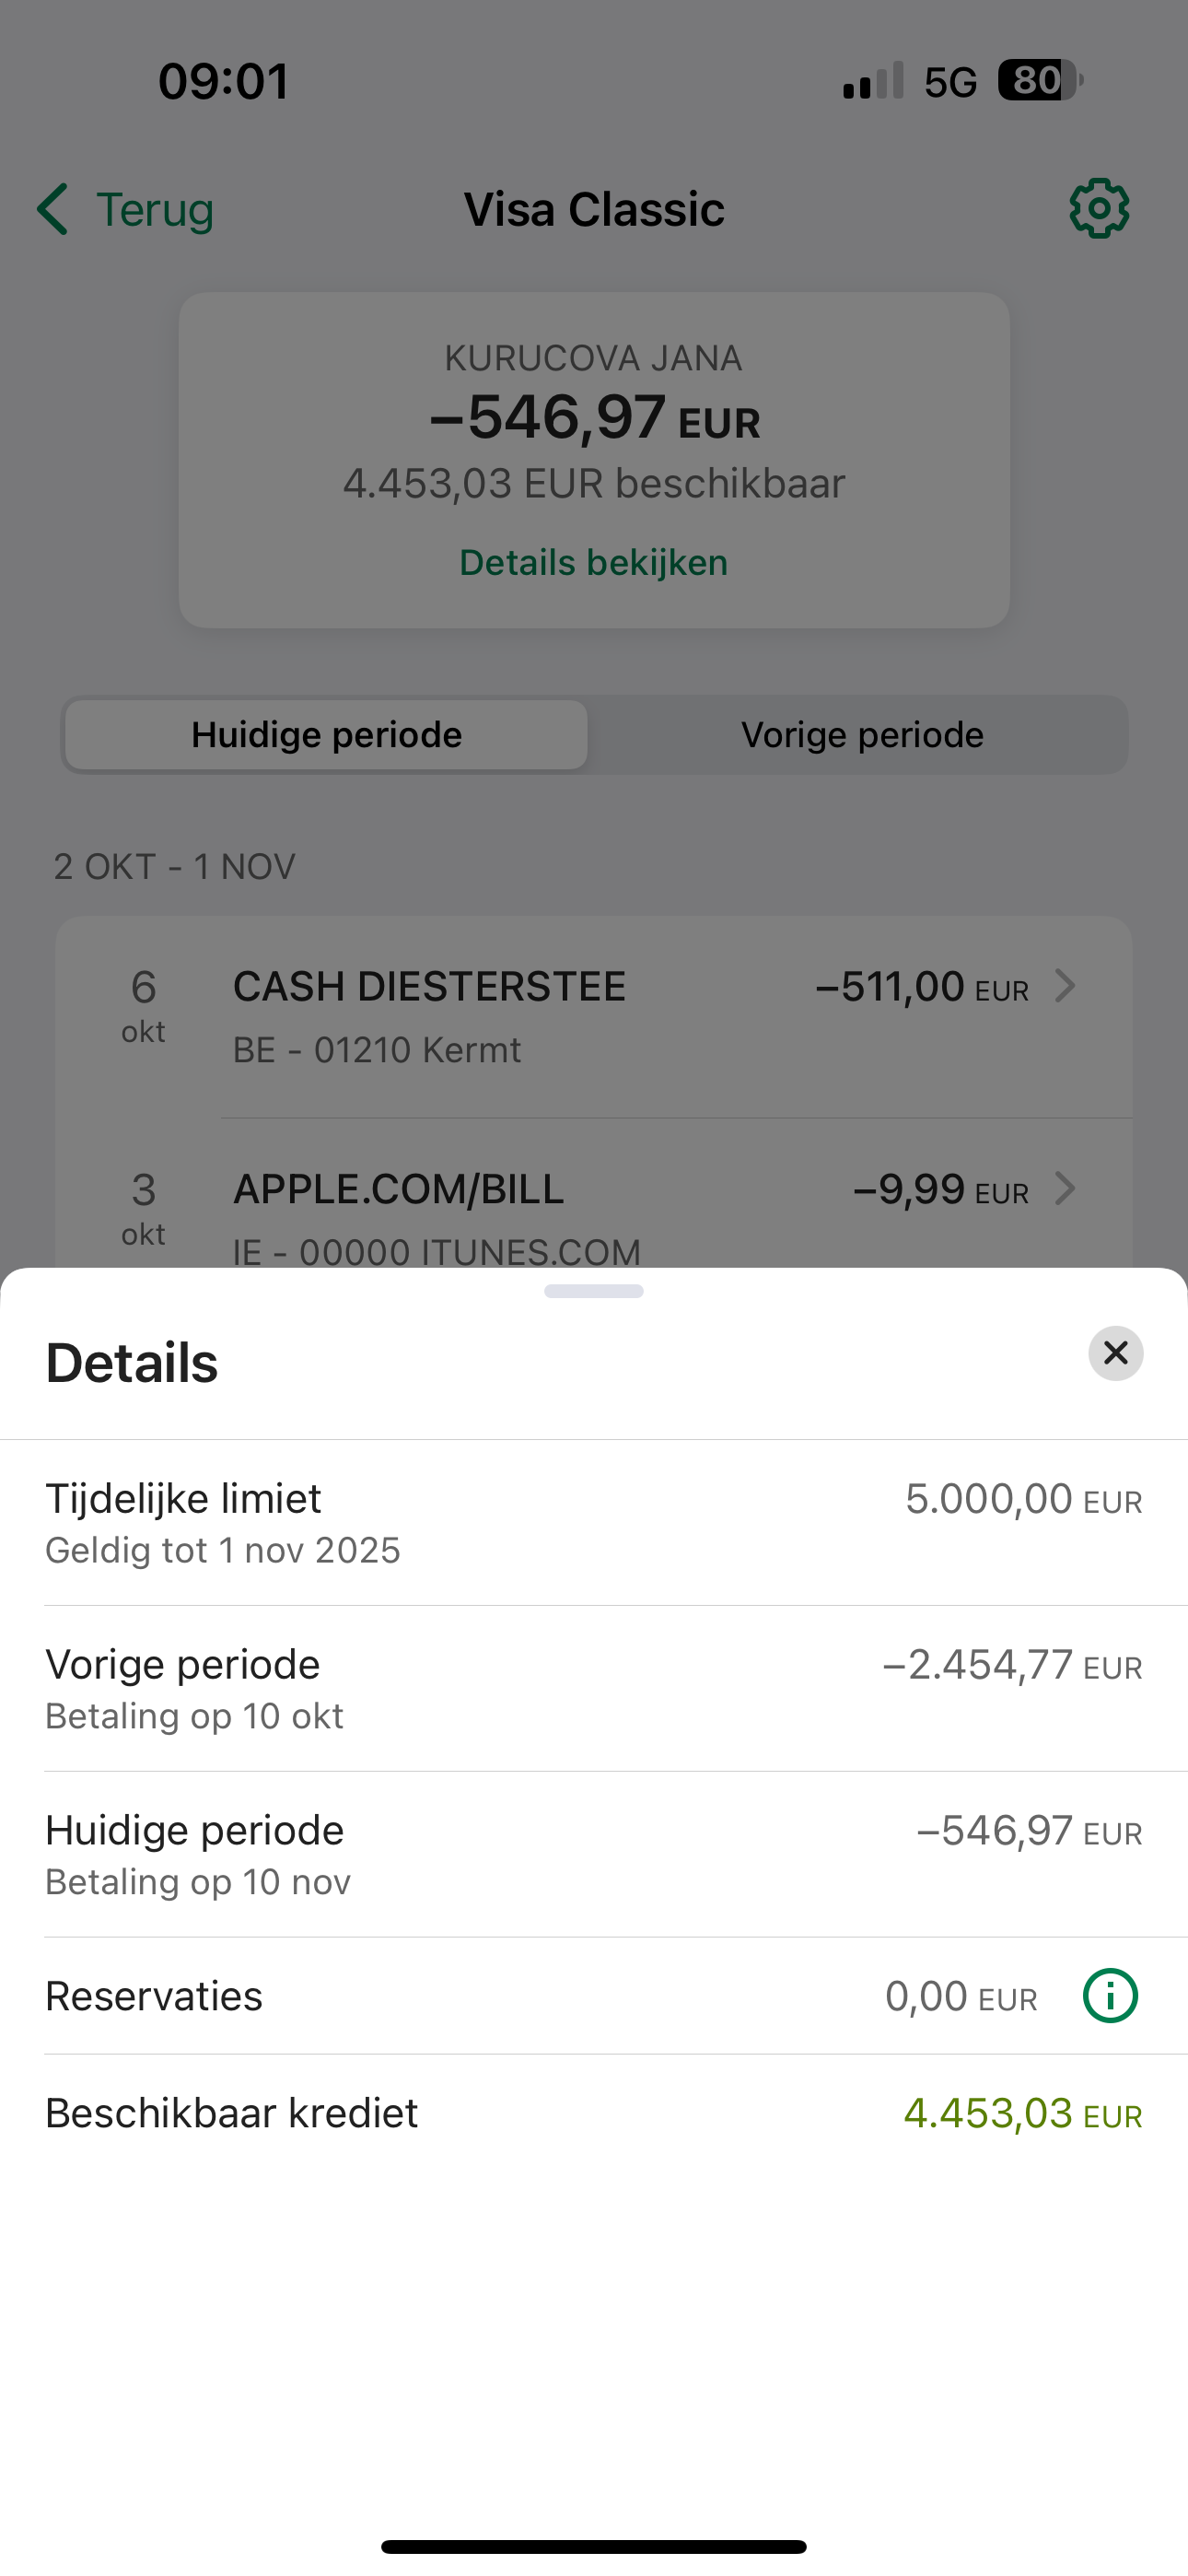Tap the Beschikbaar krediet amount
The width and height of the screenshot is (1188, 2576).
tap(1022, 2114)
